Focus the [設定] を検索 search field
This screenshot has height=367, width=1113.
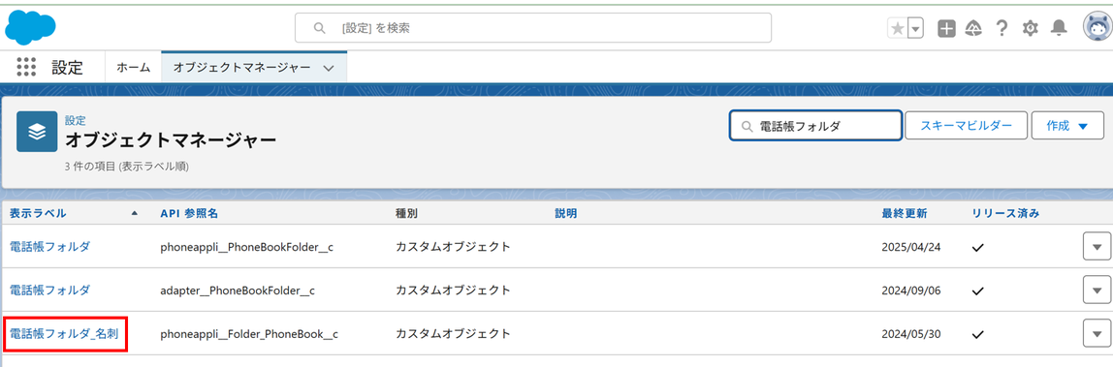pos(533,28)
